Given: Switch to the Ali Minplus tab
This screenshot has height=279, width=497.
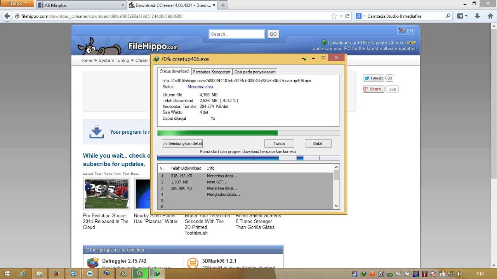Looking at the screenshot, I should [81, 5].
